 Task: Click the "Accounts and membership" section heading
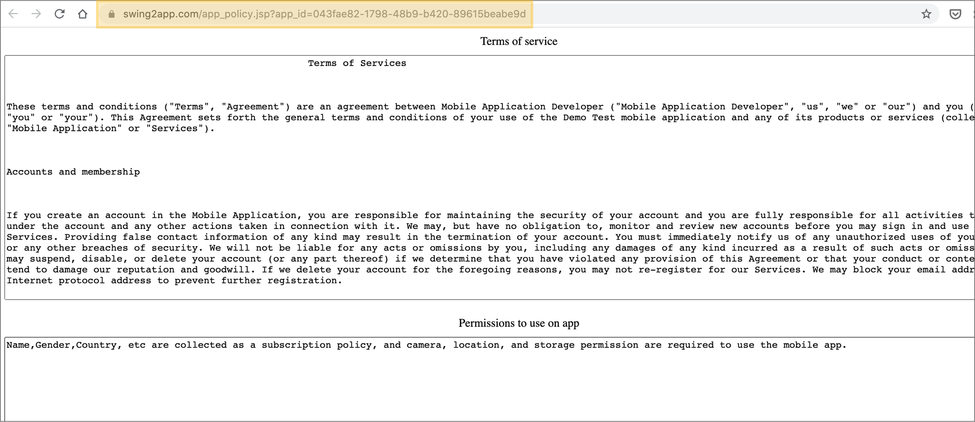(x=73, y=172)
